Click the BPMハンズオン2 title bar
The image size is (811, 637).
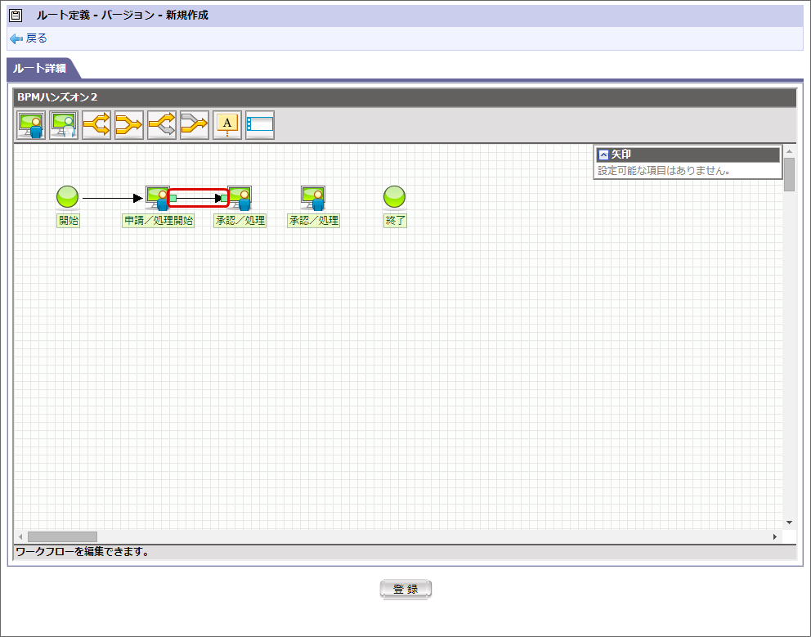(x=405, y=97)
